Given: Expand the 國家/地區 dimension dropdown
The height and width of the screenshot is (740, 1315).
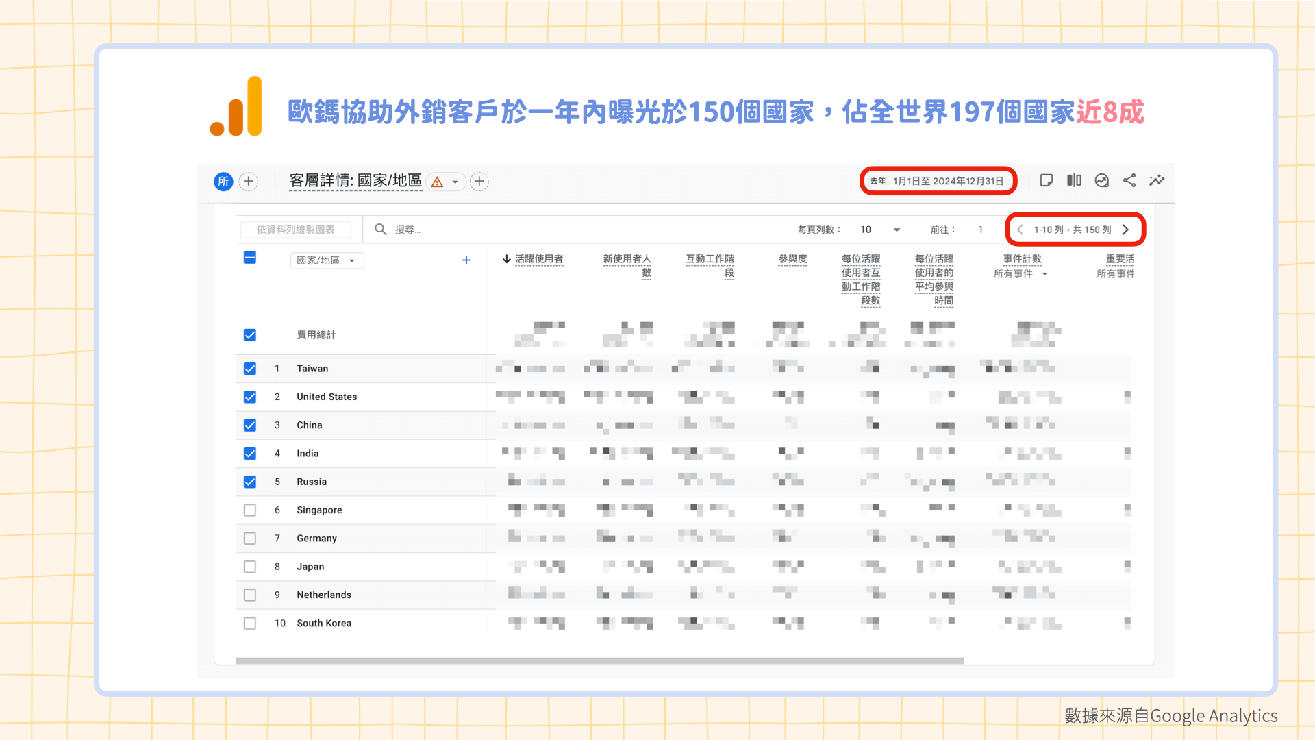Looking at the screenshot, I should [x=327, y=260].
